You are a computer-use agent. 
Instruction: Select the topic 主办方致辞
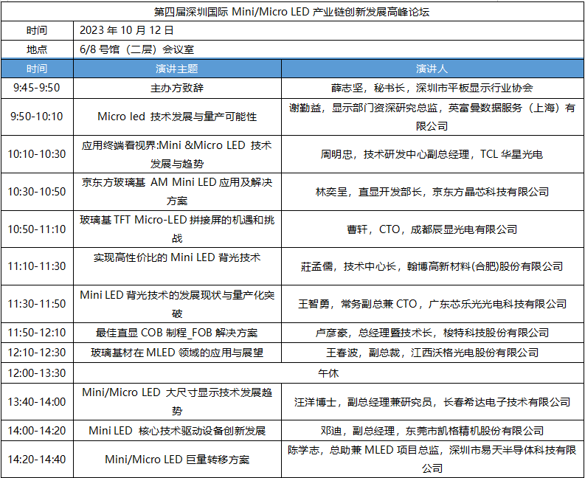click(177, 88)
